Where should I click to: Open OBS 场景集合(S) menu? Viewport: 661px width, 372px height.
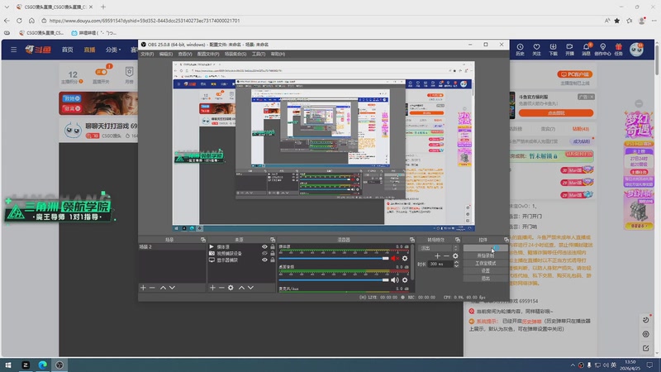[x=235, y=54]
